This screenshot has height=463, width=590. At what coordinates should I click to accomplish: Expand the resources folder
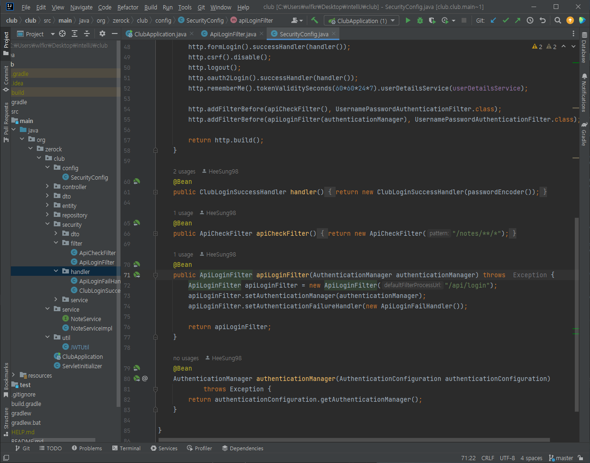(14, 375)
